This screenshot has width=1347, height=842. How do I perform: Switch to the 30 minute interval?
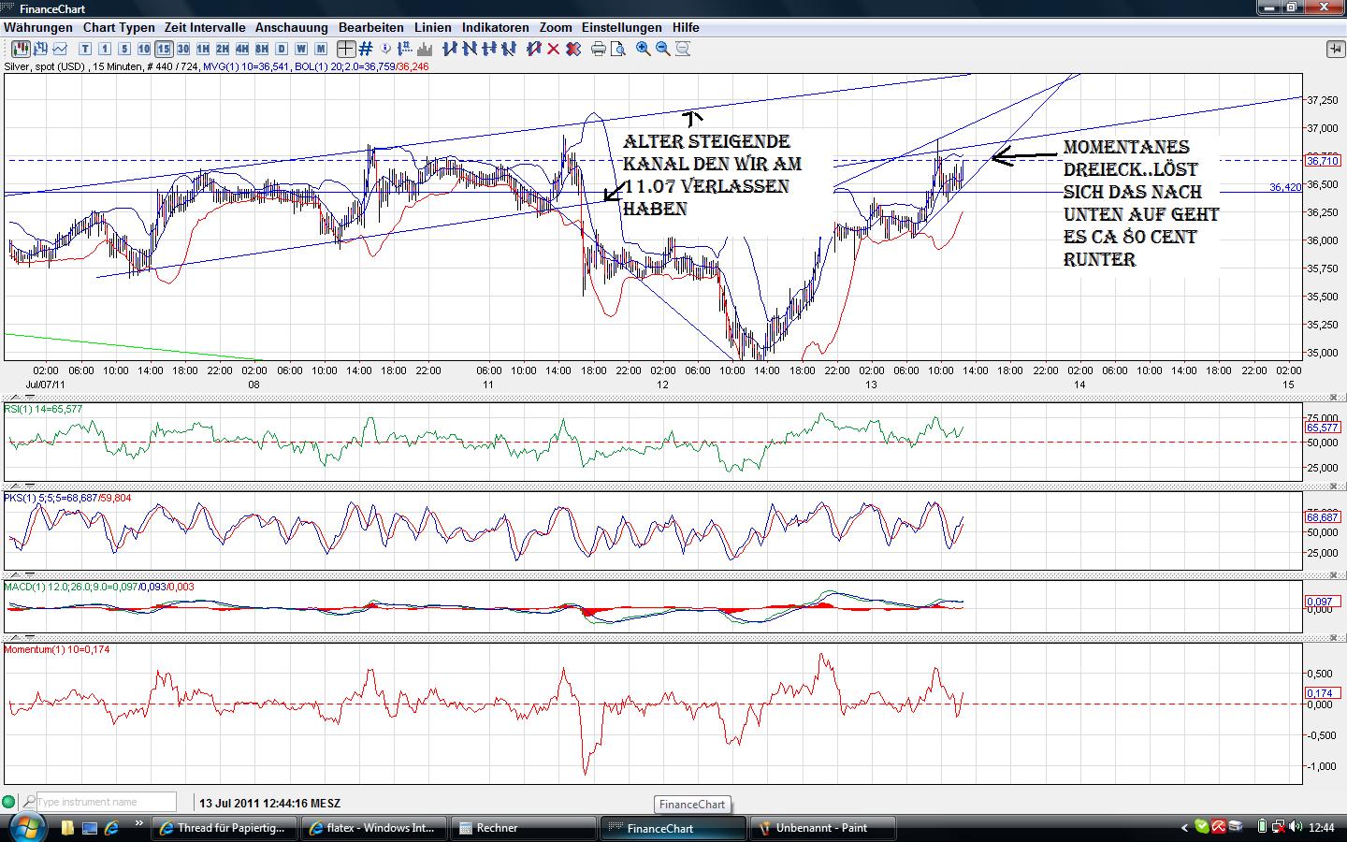(183, 49)
